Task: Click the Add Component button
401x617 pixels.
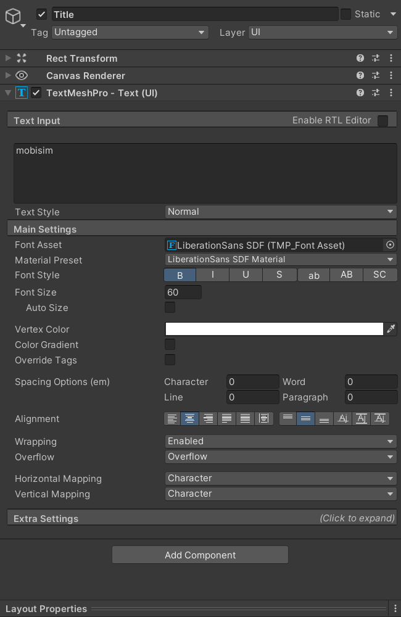Action: 200,555
